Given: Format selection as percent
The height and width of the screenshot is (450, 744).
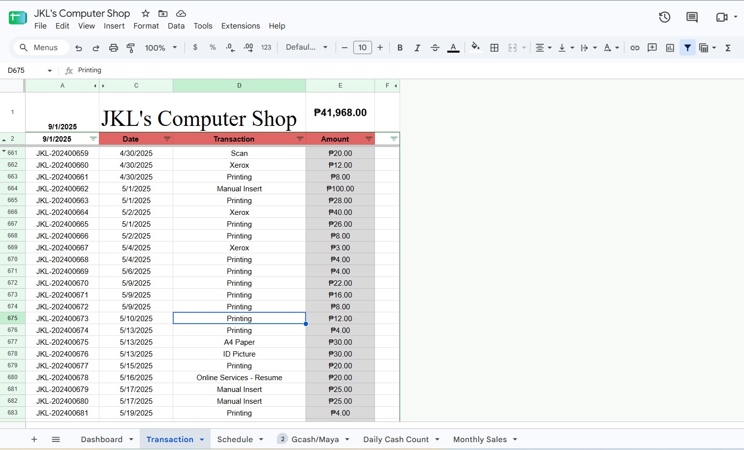Looking at the screenshot, I should pyautogui.click(x=213, y=47).
